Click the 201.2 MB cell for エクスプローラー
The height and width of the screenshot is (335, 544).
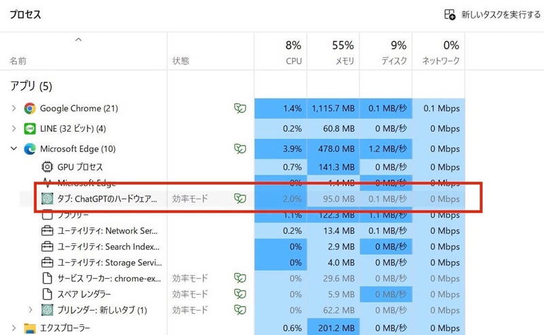[x=333, y=328]
